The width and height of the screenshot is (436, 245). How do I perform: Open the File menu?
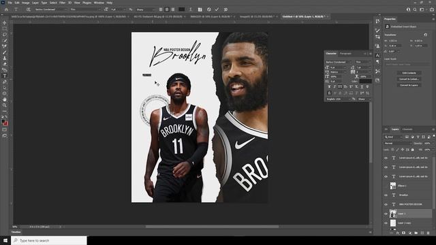(10, 3)
